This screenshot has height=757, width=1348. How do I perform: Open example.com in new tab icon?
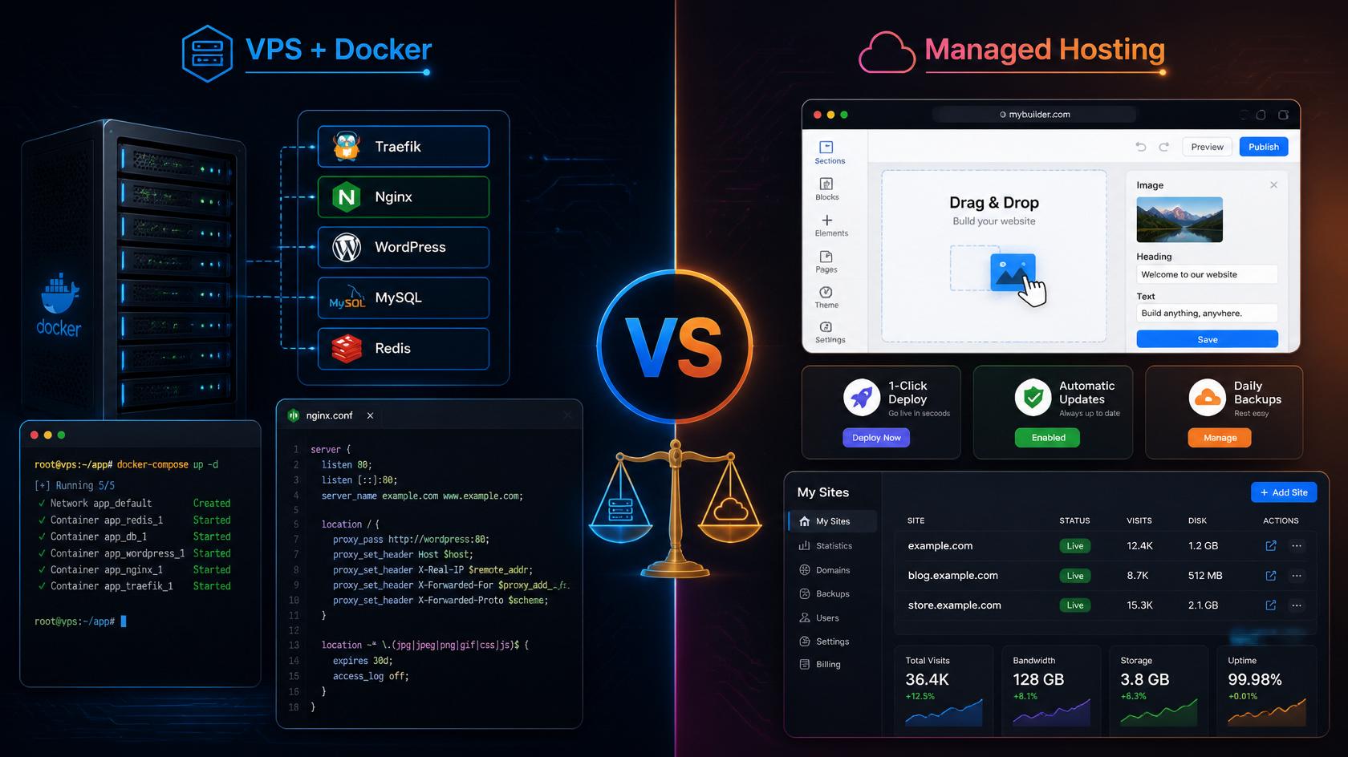1271,546
